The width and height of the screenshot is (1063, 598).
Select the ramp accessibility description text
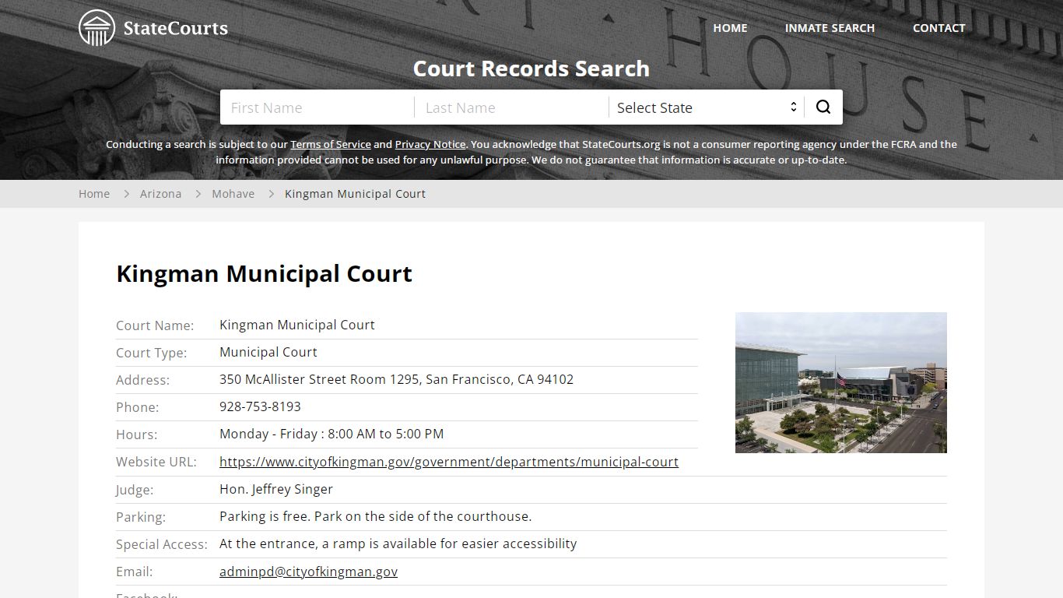(398, 543)
